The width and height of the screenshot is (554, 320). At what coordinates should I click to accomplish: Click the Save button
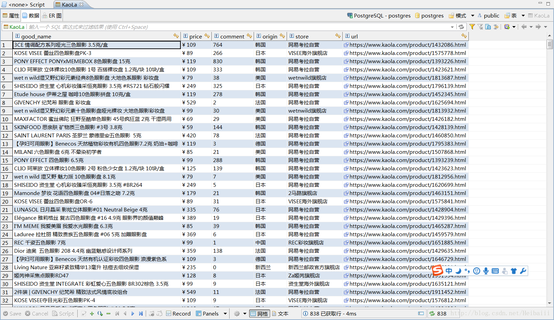[x=12, y=313]
